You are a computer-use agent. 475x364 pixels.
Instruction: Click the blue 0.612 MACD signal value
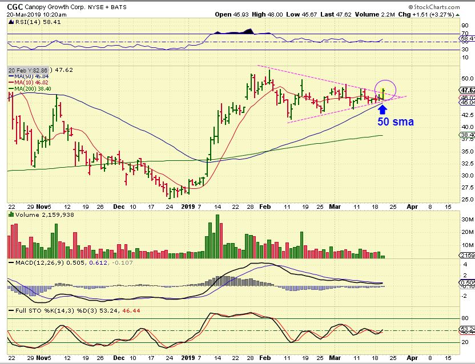[x=98, y=262]
